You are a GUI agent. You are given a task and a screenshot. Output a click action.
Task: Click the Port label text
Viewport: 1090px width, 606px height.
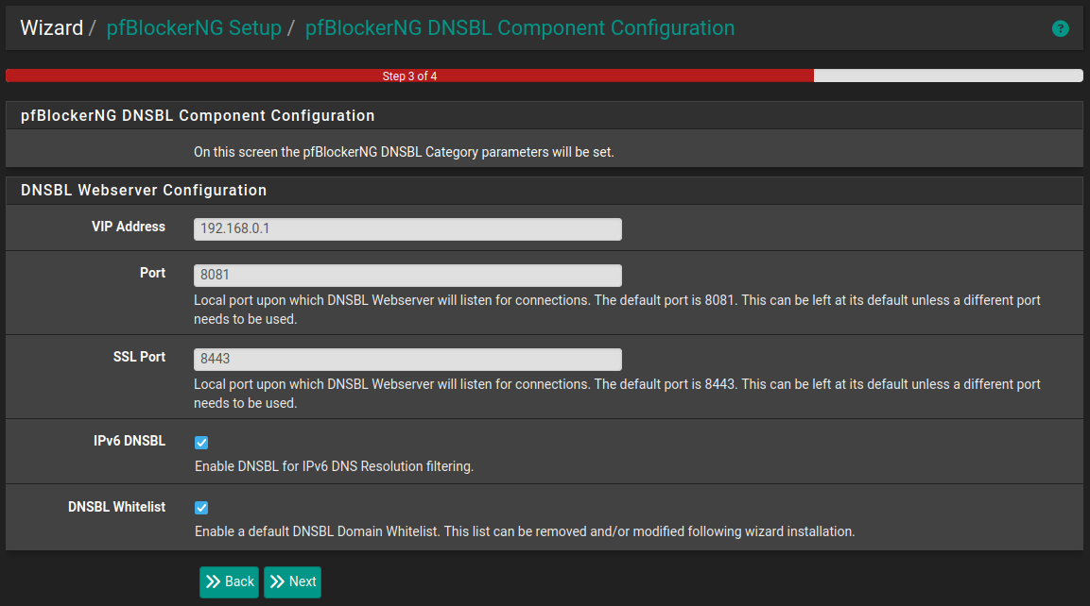coord(152,273)
